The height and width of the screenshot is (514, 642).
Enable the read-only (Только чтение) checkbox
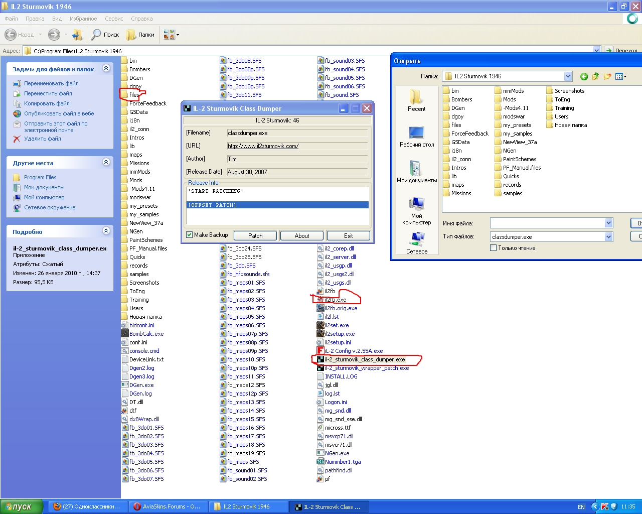click(x=493, y=248)
